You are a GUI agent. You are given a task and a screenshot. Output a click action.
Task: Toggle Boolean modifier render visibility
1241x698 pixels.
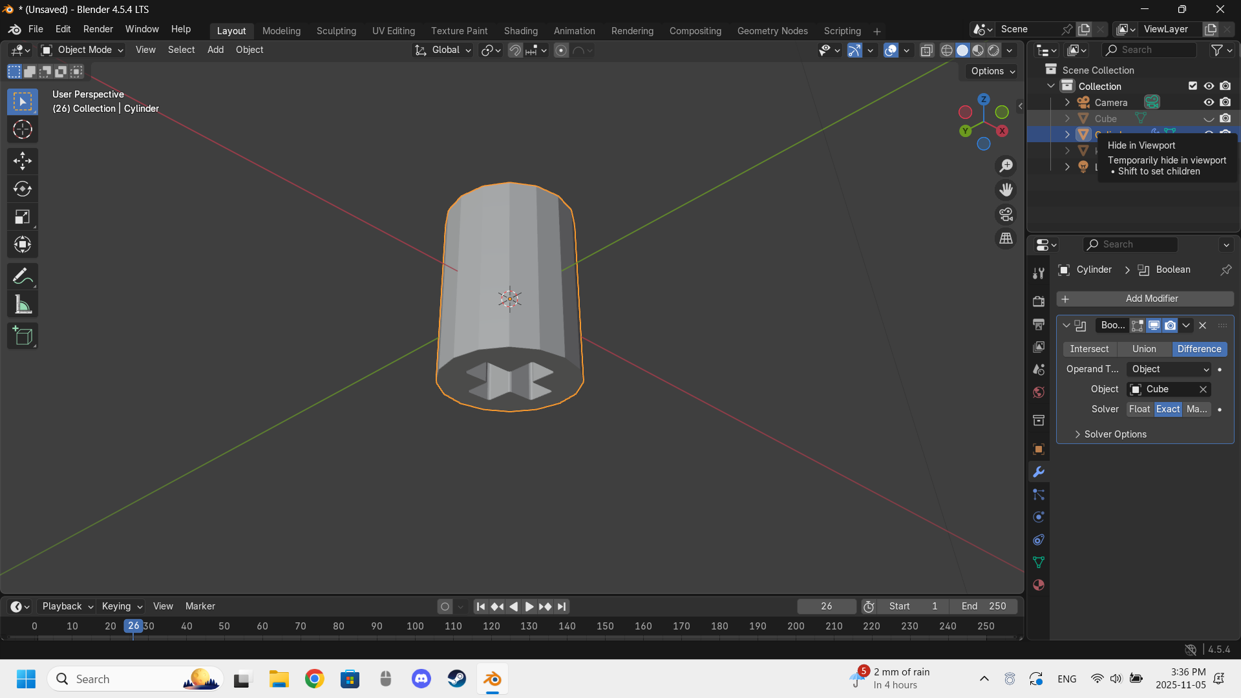tap(1171, 326)
